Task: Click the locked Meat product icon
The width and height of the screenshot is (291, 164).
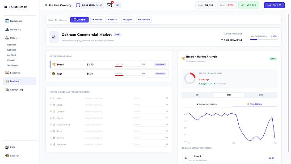Action: point(54,105)
